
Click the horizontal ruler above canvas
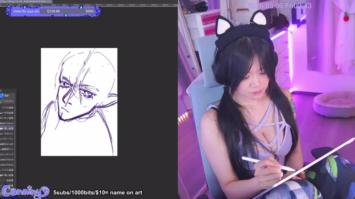(x=89, y=5)
